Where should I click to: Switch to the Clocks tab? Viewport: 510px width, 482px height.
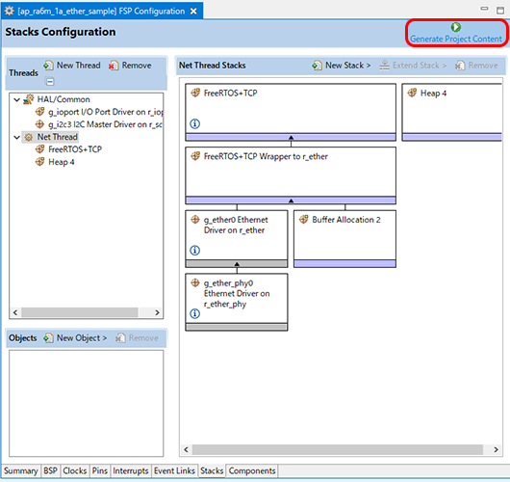(x=74, y=471)
